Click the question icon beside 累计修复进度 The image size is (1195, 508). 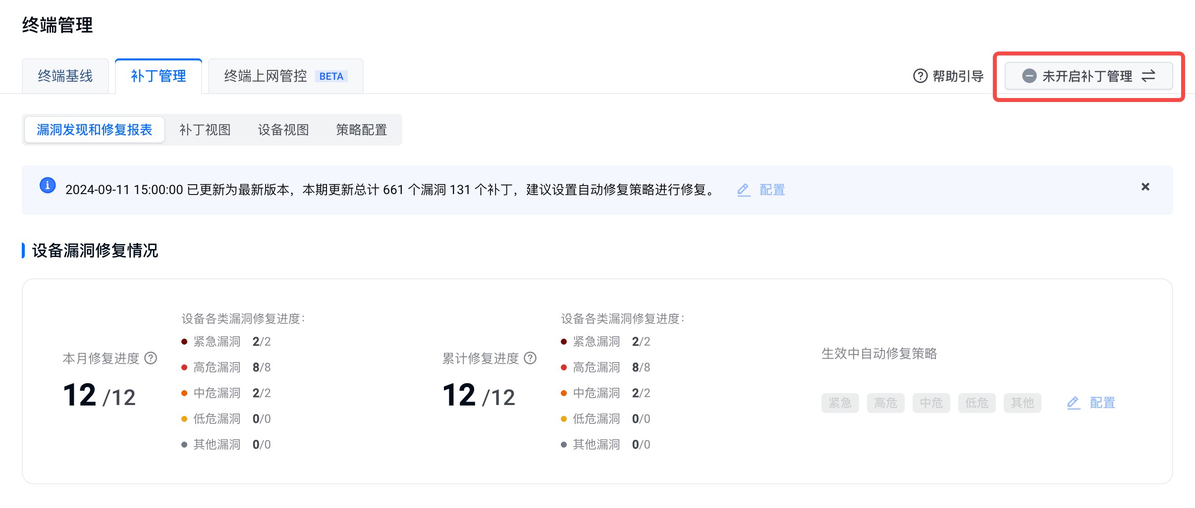pyautogui.click(x=530, y=358)
